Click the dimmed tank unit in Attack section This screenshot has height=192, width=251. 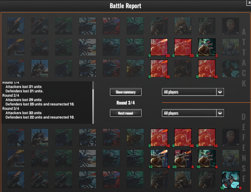230,47
